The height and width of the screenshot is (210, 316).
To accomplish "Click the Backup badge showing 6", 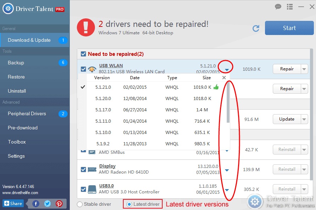I will point(63,63).
